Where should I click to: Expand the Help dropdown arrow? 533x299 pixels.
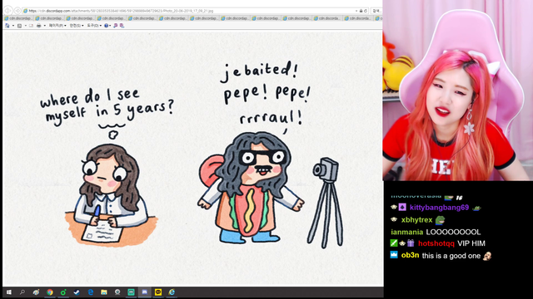(110, 26)
